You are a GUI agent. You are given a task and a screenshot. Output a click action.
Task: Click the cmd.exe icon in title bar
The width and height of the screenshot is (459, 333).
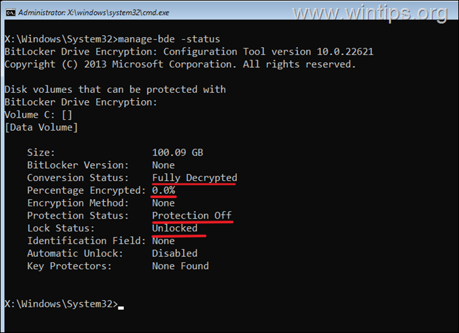pyautogui.click(x=11, y=13)
